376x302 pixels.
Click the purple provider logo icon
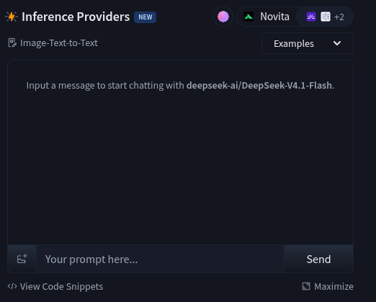[x=311, y=17]
